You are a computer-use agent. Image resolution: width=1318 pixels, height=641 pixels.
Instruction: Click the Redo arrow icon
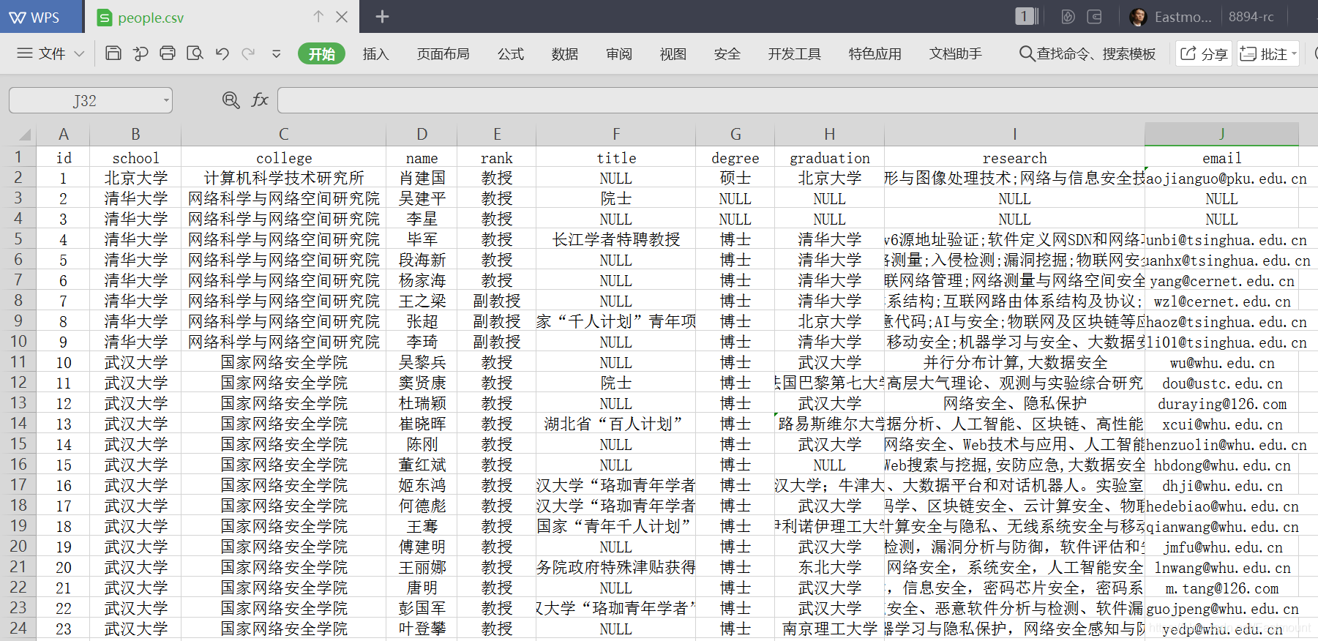(249, 53)
